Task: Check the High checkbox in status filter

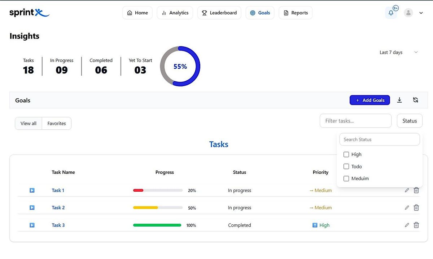Action: coord(346,155)
